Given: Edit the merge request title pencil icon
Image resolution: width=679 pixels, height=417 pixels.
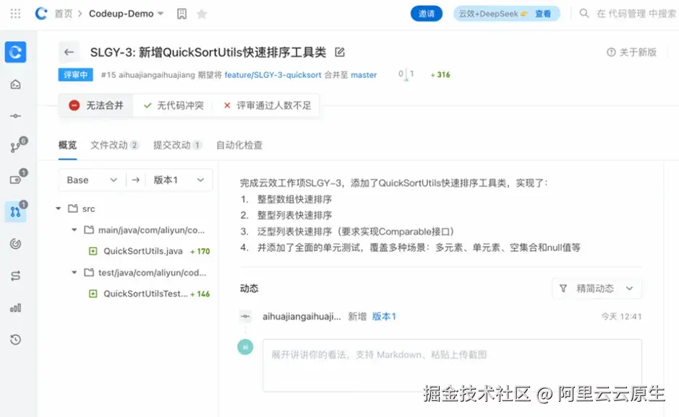Looking at the screenshot, I should pos(340,52).
